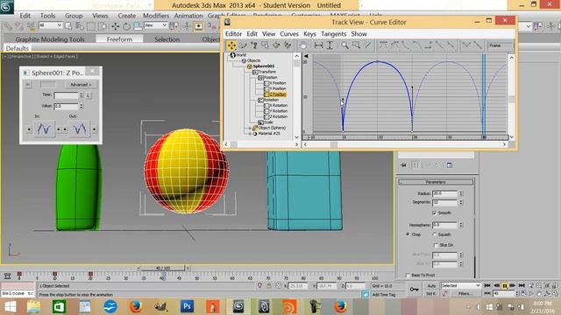This screenshot has width=561, height=315.
Task: Open Photoshop from the taskbar
Action: [x=187, y=306]
